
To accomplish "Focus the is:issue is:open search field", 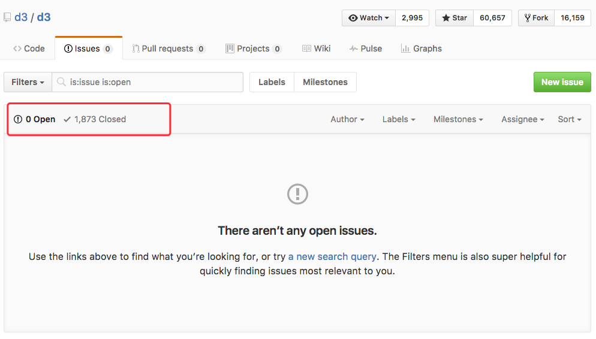I will 148,82.
